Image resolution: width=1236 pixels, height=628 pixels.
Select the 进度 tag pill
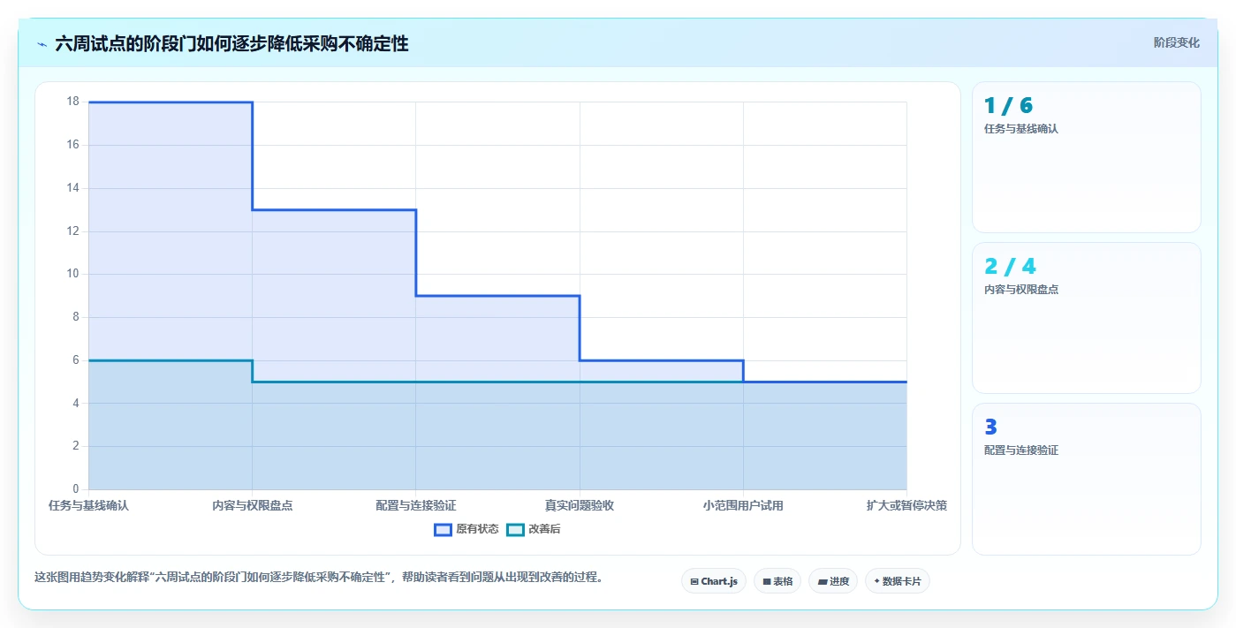833,581
